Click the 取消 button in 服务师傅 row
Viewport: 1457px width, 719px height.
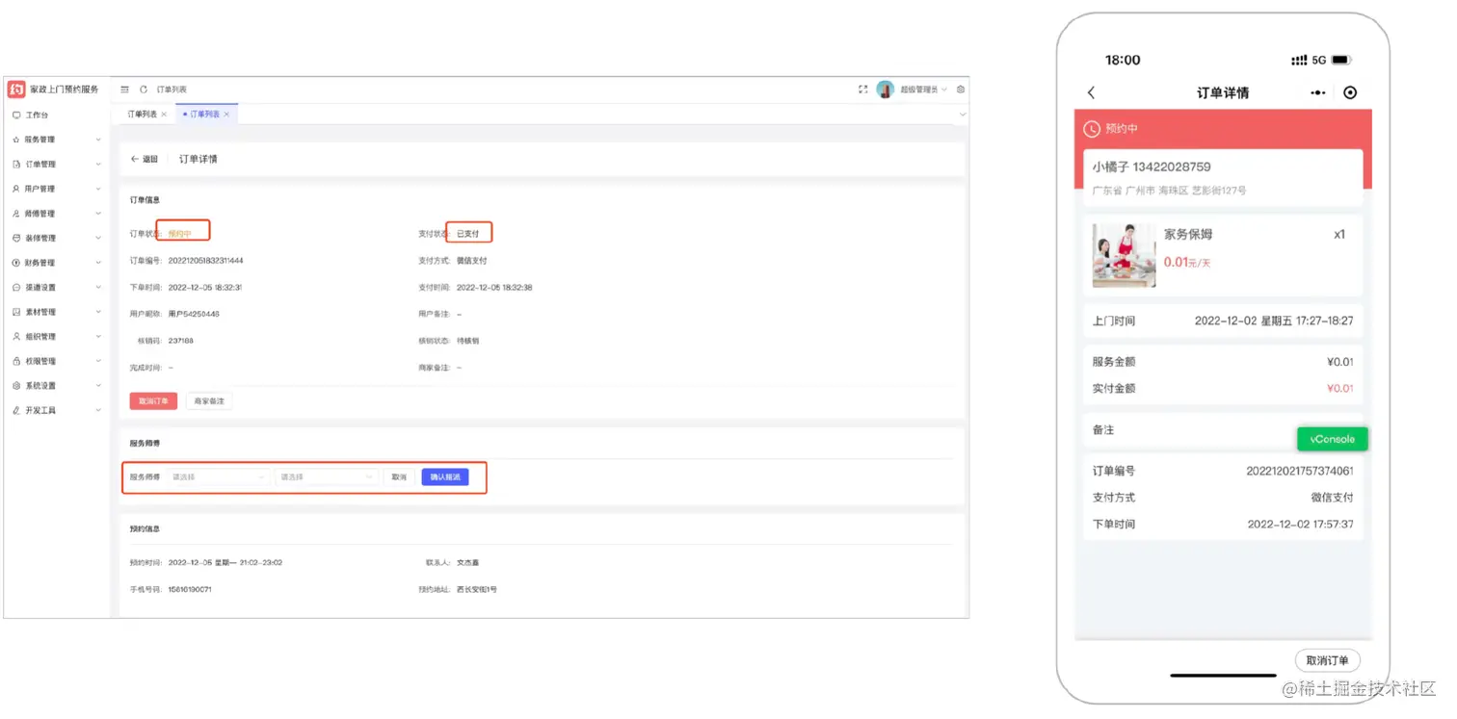tap(399, 477)
